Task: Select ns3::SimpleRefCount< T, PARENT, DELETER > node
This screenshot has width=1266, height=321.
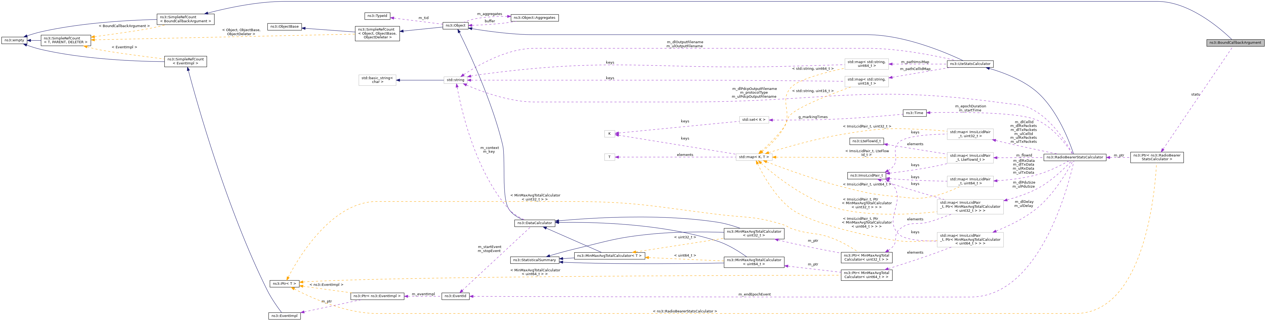Action: (x=66, y=40)
